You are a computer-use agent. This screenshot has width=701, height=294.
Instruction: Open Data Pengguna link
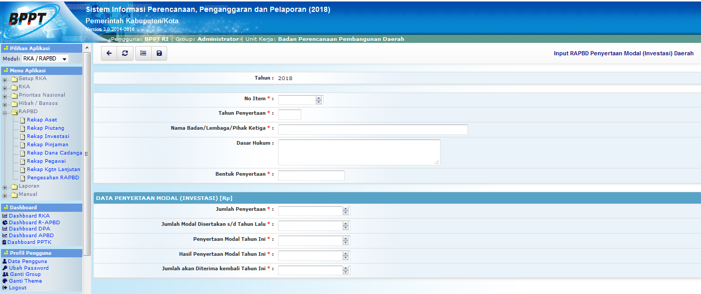pos(27,261)
